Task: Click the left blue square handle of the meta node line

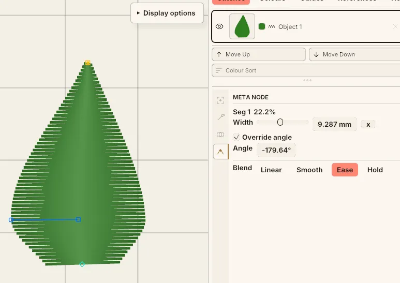Action: coord(11,220)
